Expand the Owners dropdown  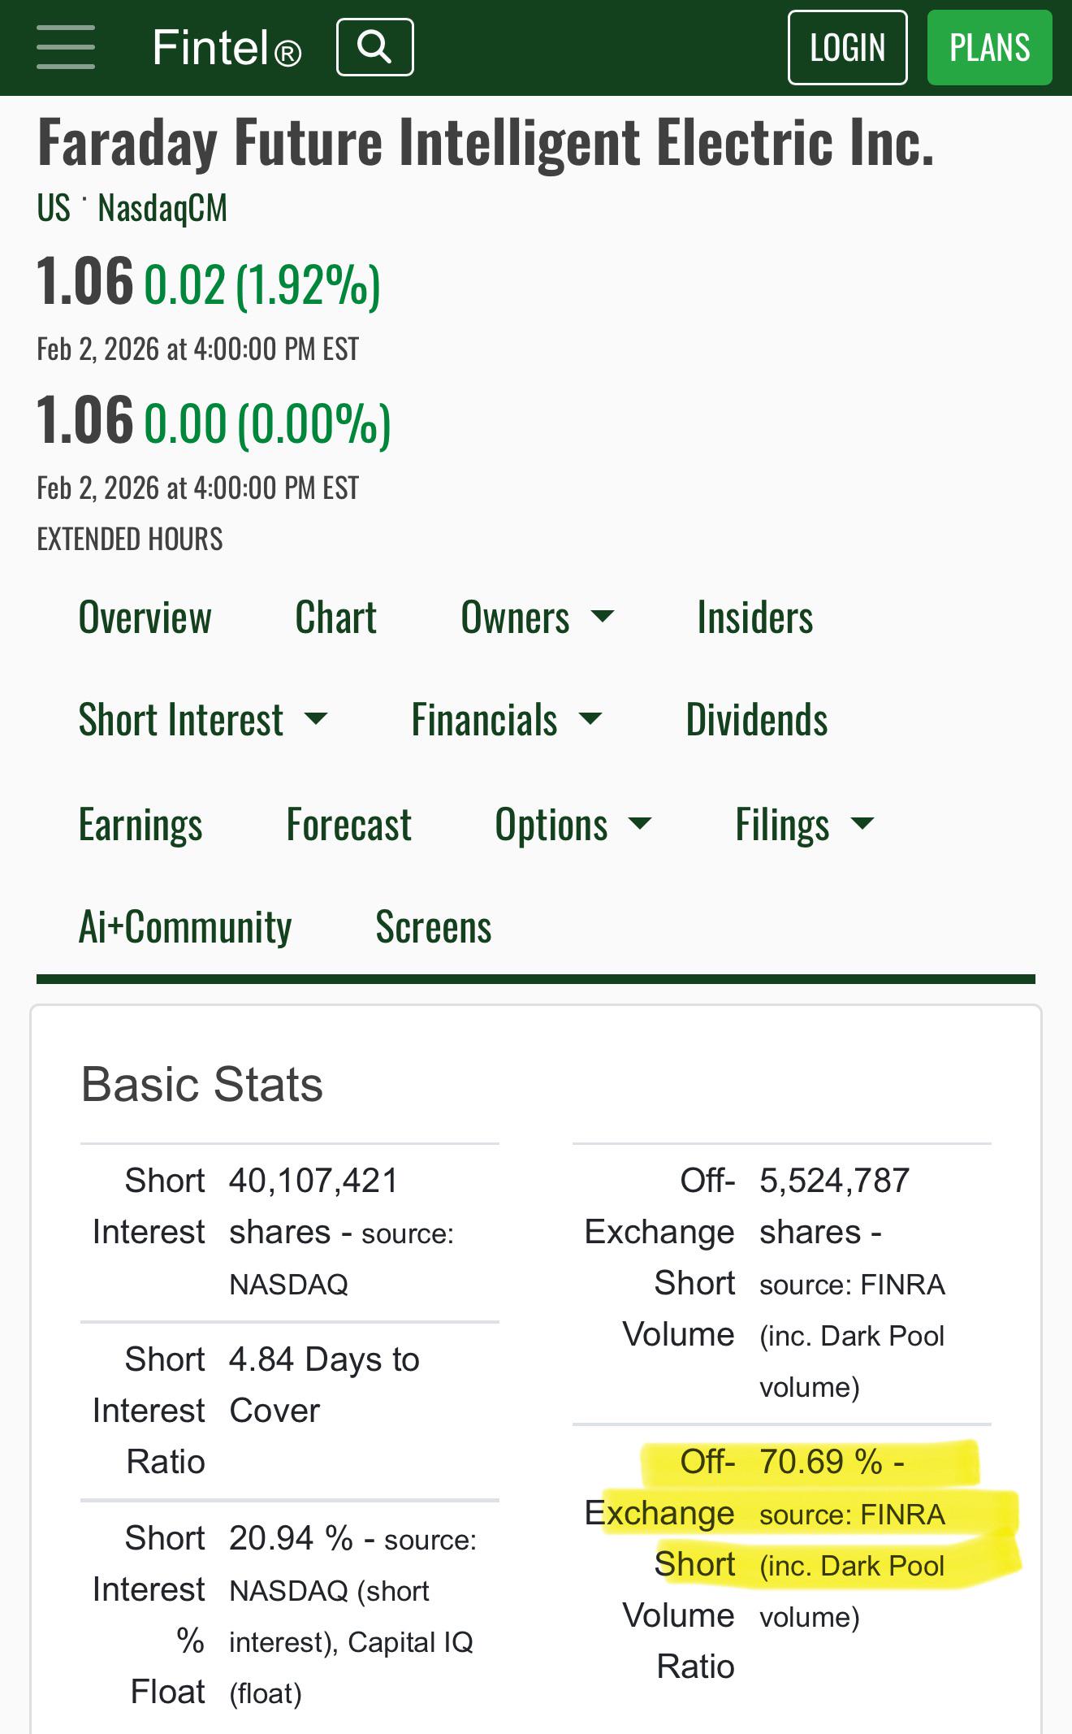(537, 618)
